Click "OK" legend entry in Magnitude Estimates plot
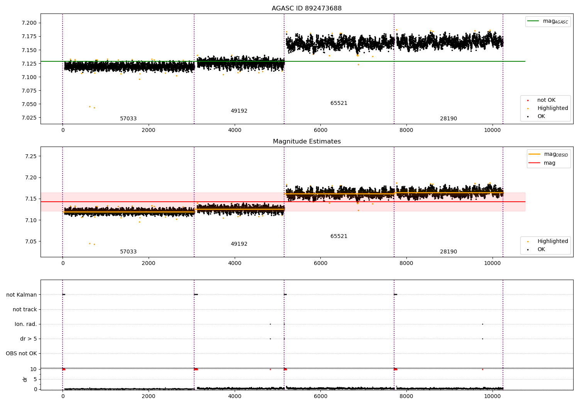579x405 pixels. [x=536, y=250]
